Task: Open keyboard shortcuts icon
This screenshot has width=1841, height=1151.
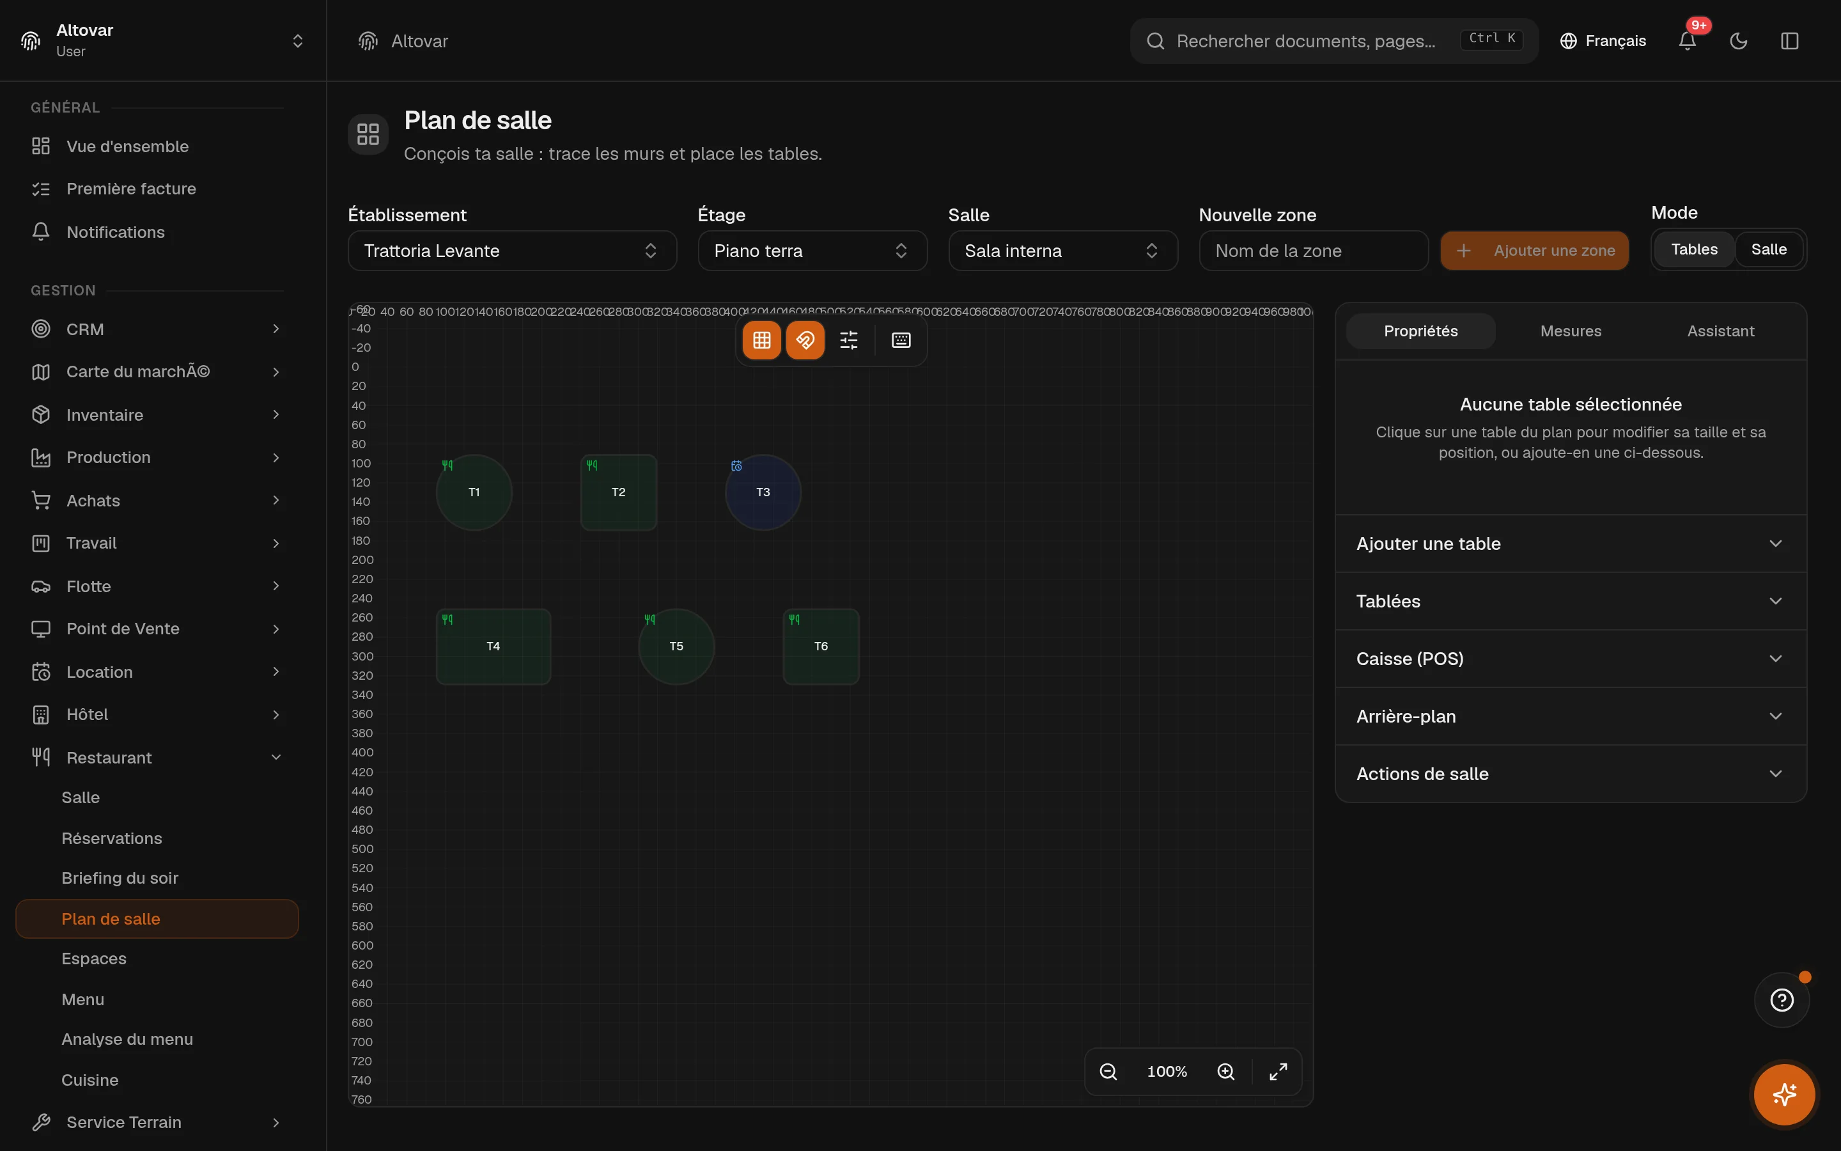Action: (901, 340)
